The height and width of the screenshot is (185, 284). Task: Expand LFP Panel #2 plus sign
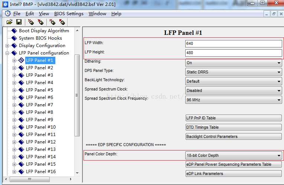(x=14, y=68)
